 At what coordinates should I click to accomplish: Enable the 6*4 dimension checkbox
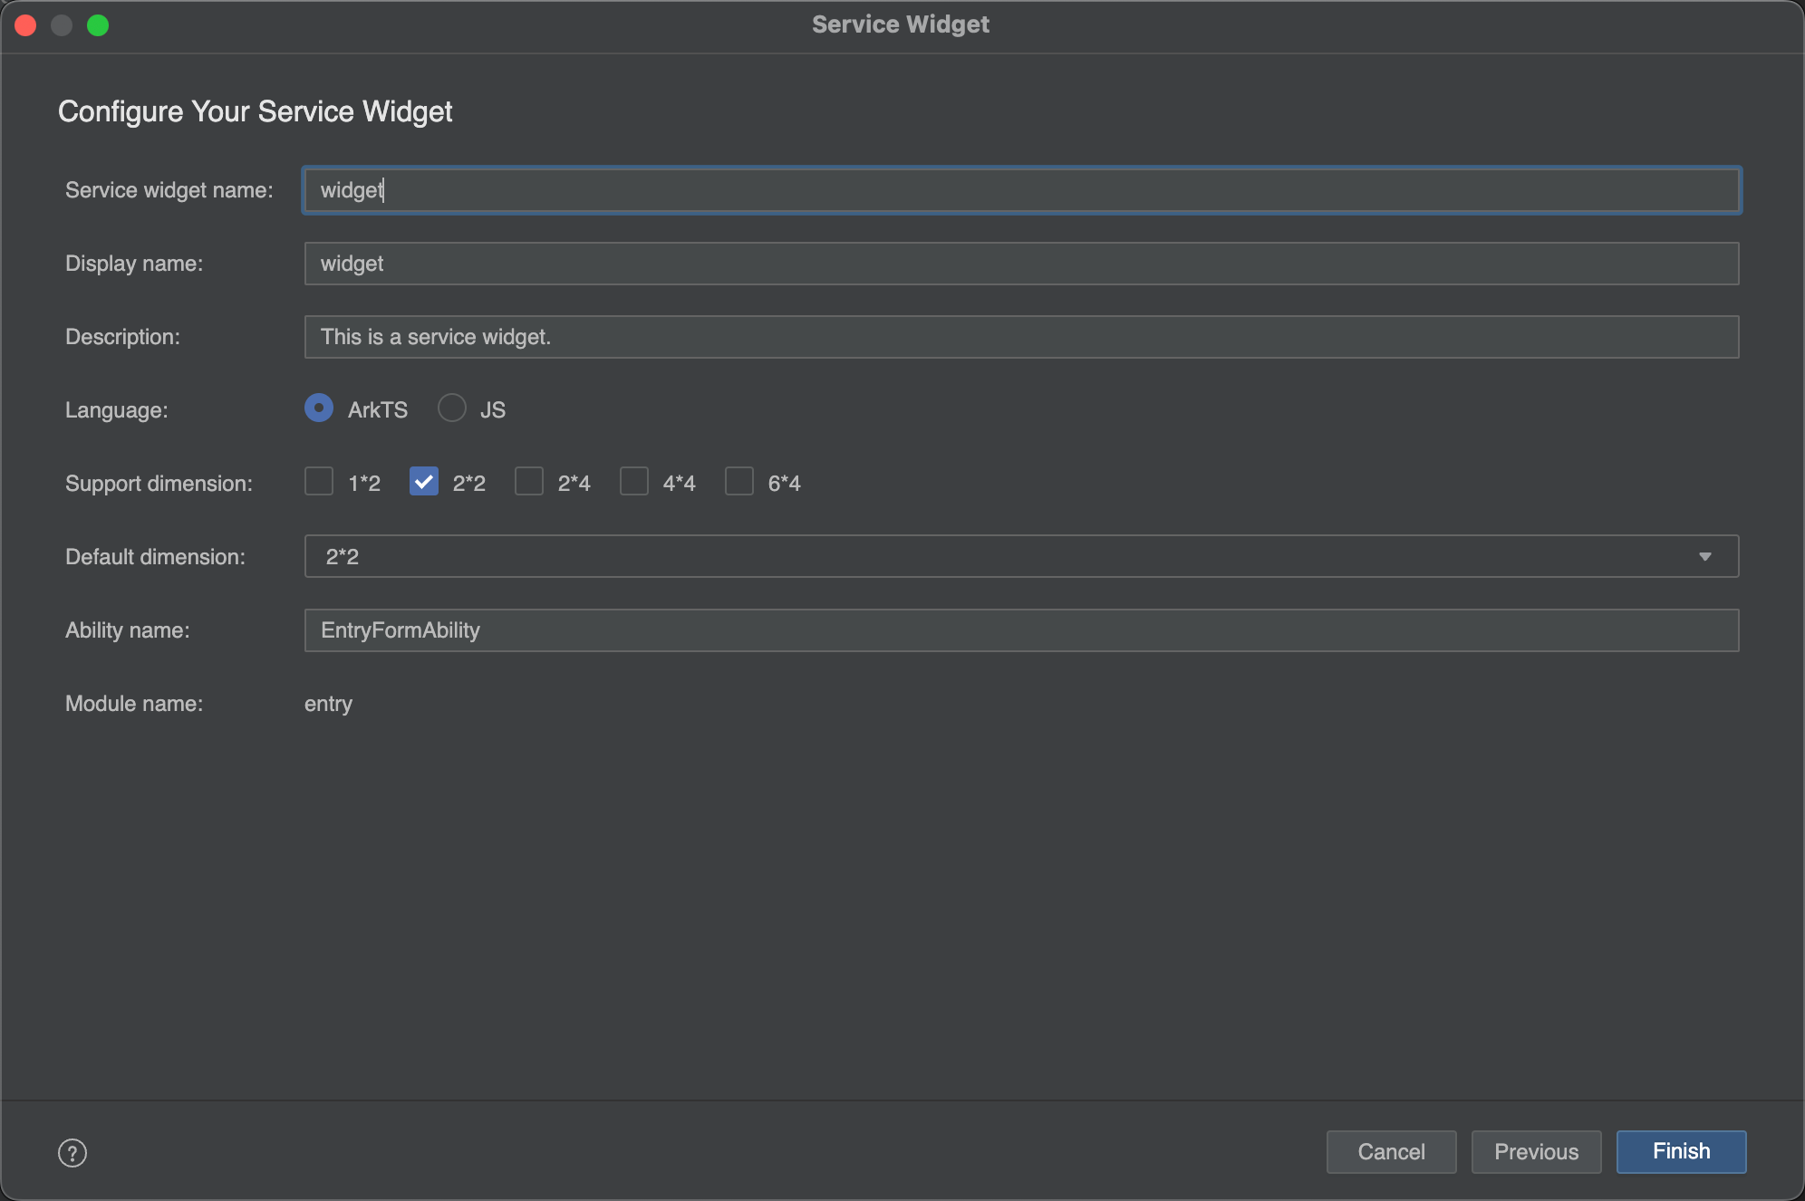click(739, 482)
